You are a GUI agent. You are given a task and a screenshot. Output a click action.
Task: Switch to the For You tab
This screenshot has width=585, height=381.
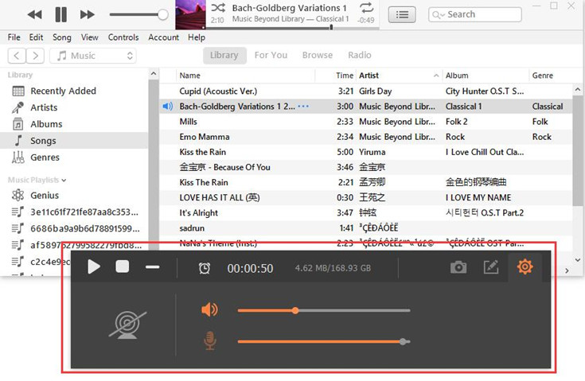tap(271, 55)
